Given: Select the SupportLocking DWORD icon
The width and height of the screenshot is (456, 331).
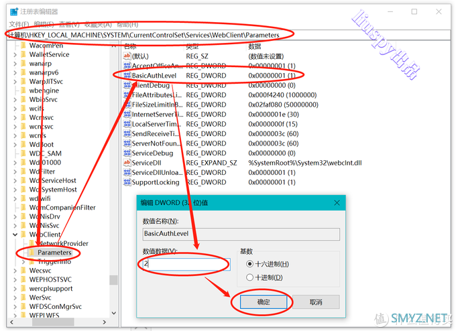Looking at the screenshot, I should click(x=127, y=182).
